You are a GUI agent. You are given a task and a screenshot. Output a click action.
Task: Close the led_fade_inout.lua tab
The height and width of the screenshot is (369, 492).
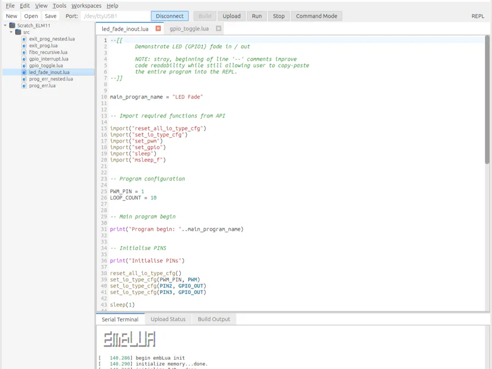[x=158, y=28]
